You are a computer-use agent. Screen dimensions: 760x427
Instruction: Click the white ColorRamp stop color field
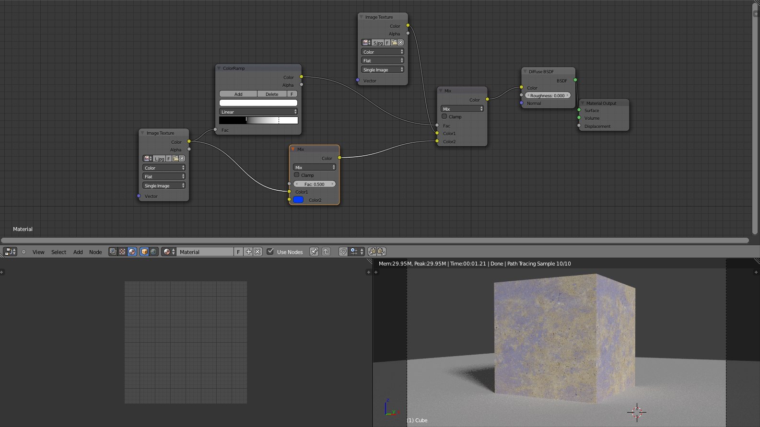[x=258, y=103]
